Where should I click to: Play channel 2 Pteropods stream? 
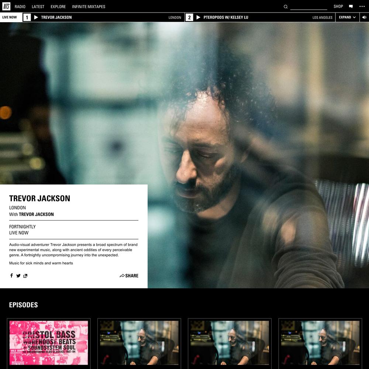199,17
